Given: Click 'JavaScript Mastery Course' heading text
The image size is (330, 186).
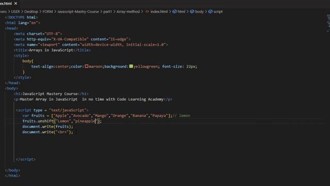Looking at the screenshot, I should coord(50,94).
